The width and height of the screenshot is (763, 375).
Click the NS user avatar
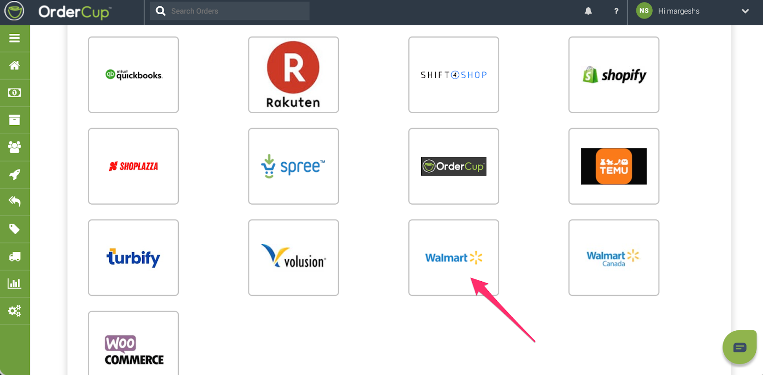pos(644,10)
